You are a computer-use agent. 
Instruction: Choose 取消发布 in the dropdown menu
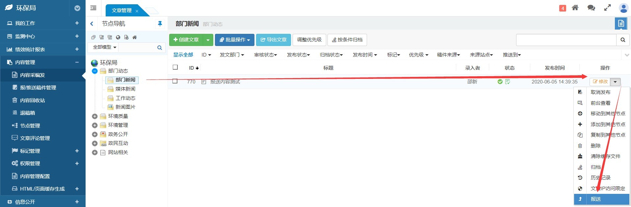(x=600, y=92)
